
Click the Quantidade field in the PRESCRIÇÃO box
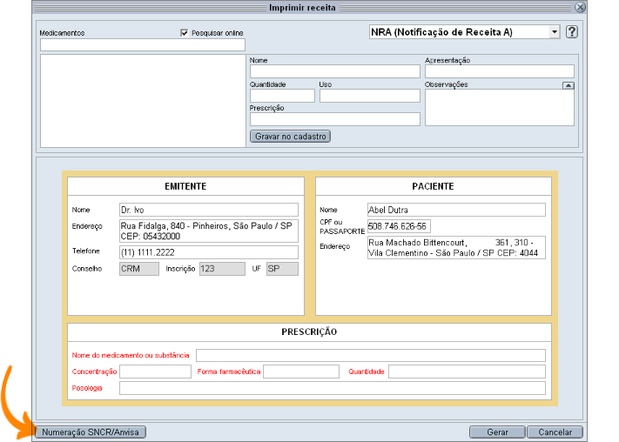(x=467, y=372)
